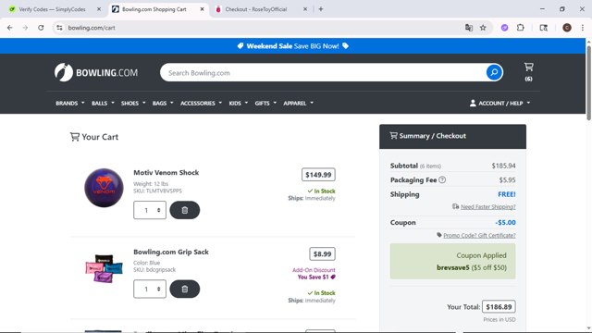Delete Motiv Venom Shock with trash button
This screenshot has width=592, height=333.
click(x=185, y=210)
